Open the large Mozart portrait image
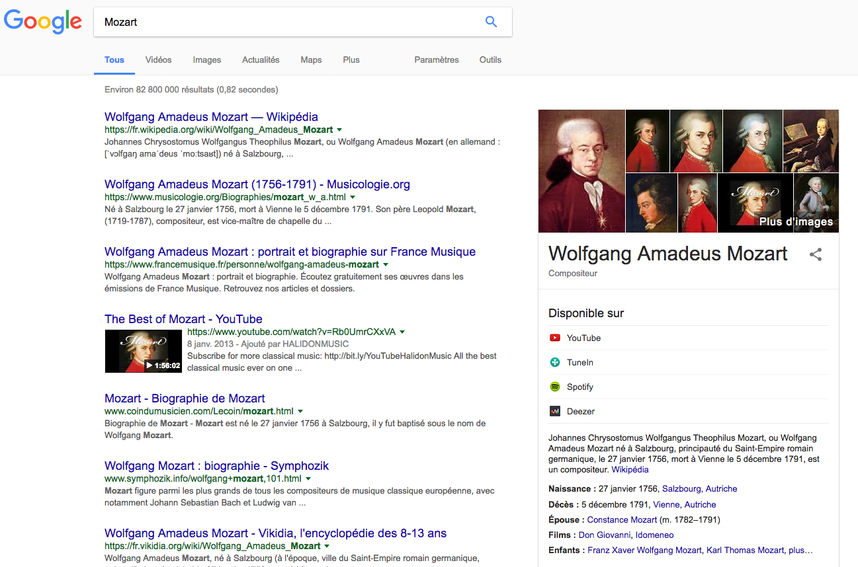 click(581, 171)
